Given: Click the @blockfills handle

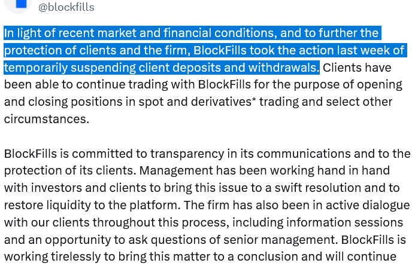Looking at the screenshot, I should (x=66, y=7).
